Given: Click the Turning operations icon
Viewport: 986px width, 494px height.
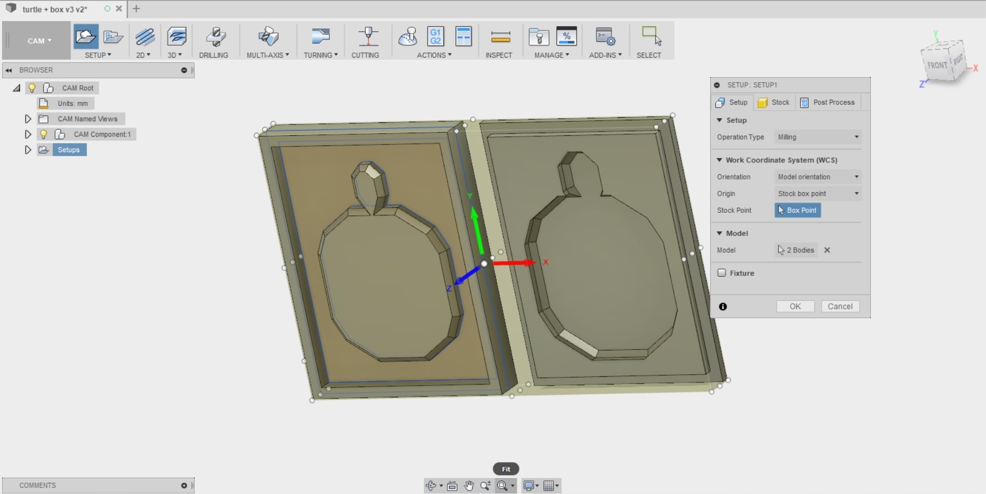Looking at the screenshot, I should pyautogui.click(x=321, y=37).
